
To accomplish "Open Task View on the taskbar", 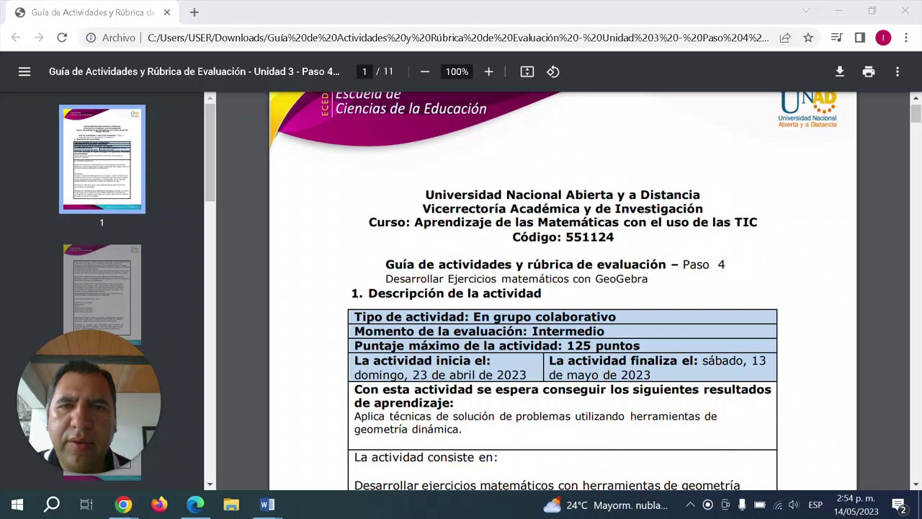I will [86, 505].
